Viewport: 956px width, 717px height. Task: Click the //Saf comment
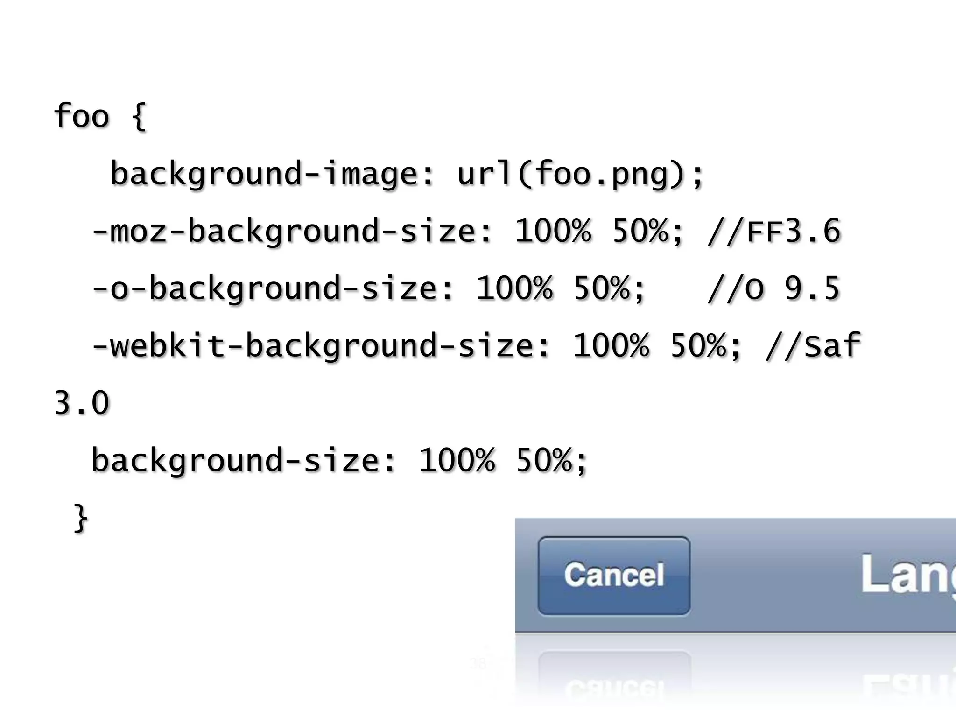coord(813,346)
